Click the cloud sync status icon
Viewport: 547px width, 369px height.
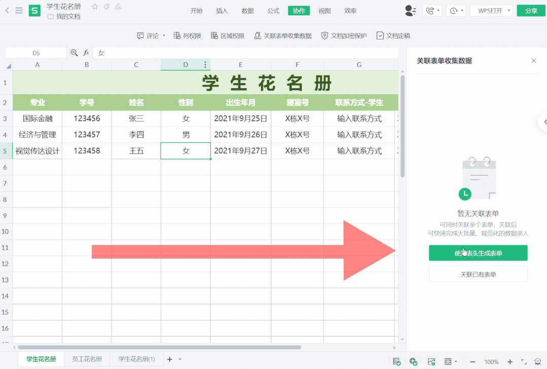118,7
